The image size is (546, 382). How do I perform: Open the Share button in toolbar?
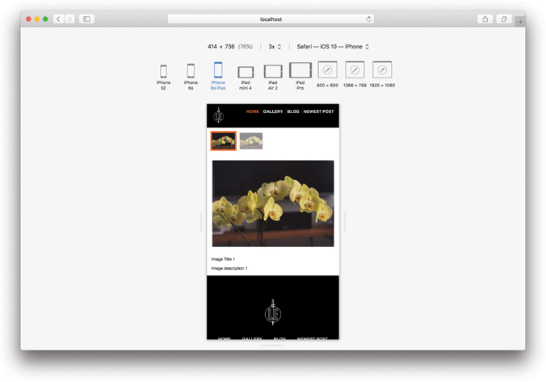click(x=485, y=19)
